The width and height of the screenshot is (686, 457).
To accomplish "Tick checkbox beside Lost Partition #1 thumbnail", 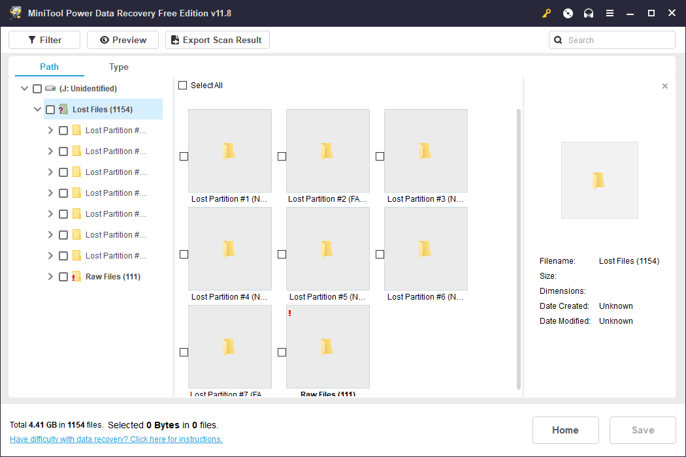I will coord(184,156).
